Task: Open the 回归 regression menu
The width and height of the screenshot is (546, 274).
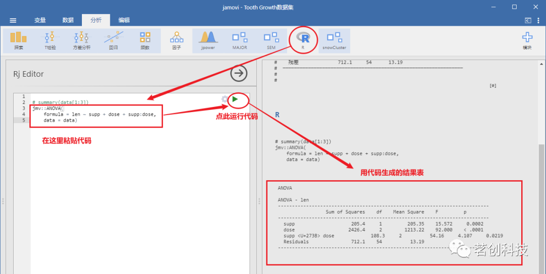Action: coord(113,41)
